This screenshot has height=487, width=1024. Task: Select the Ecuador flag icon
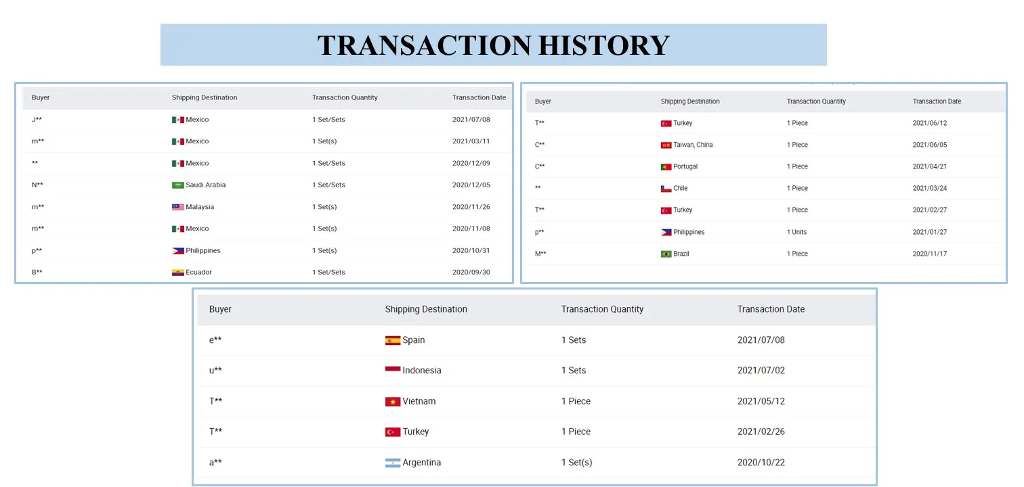point(178,272)
